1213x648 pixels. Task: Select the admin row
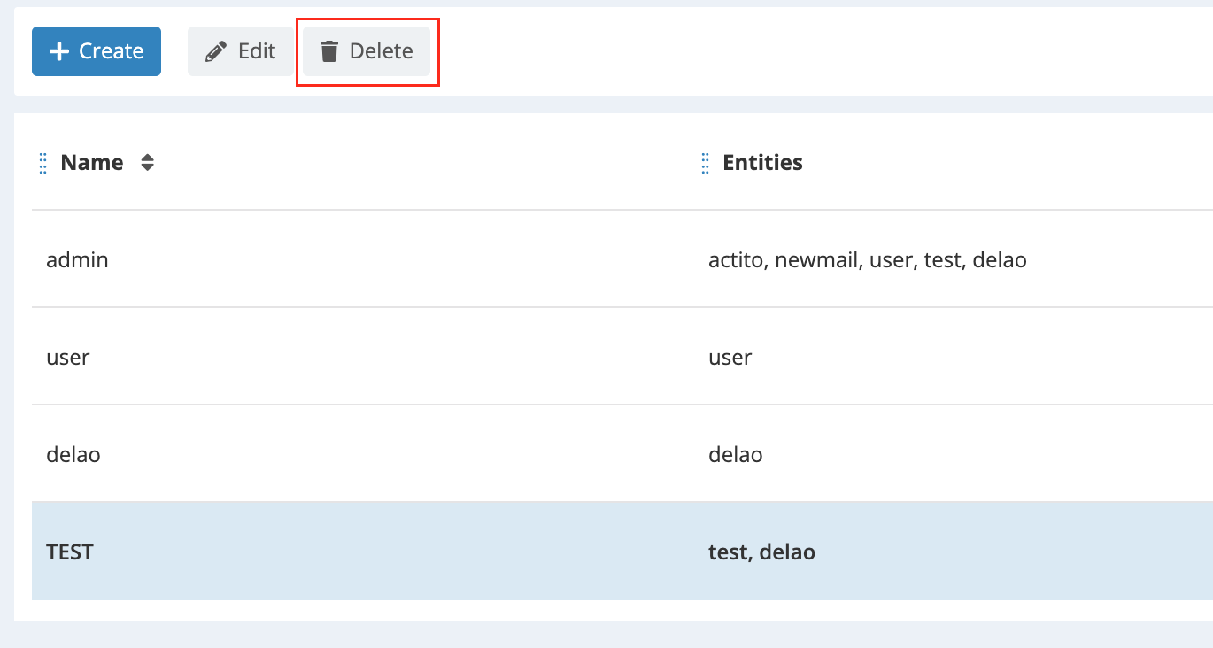[622, 260]
